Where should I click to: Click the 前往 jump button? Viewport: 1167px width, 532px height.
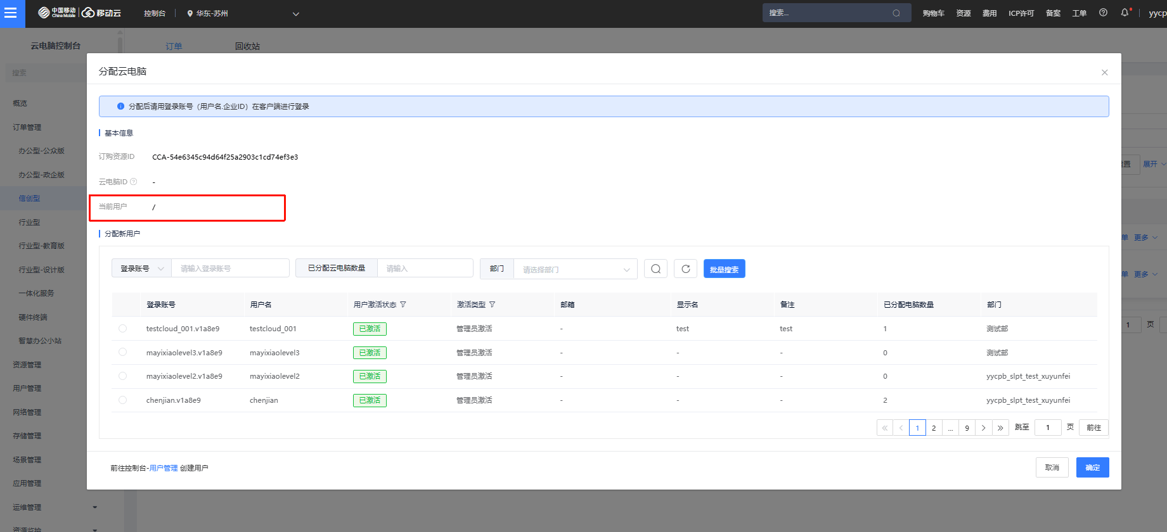pos(1094,427)
